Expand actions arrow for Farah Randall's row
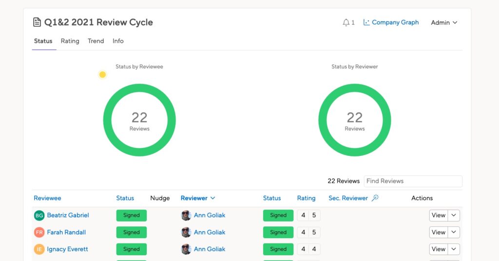This screenshot has height=261, width=499. point(454,232)
